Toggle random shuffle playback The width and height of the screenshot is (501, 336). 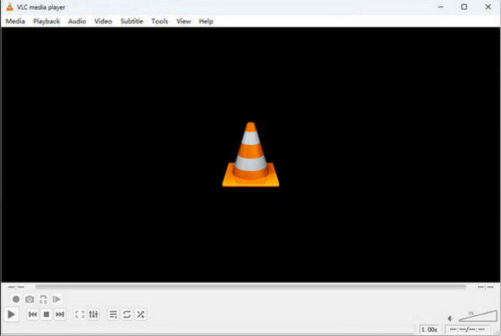point(140,314)
